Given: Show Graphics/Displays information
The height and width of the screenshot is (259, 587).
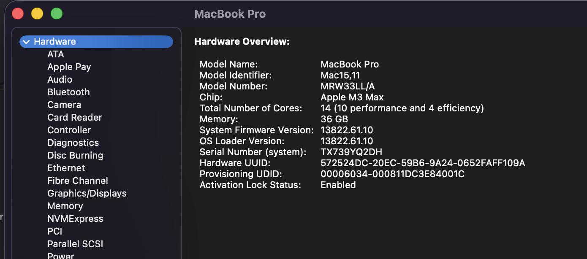Looking at the screenshot, I should click(87, 194).
